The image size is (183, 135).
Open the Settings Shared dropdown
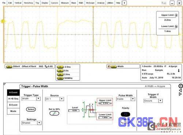[39, 123]
